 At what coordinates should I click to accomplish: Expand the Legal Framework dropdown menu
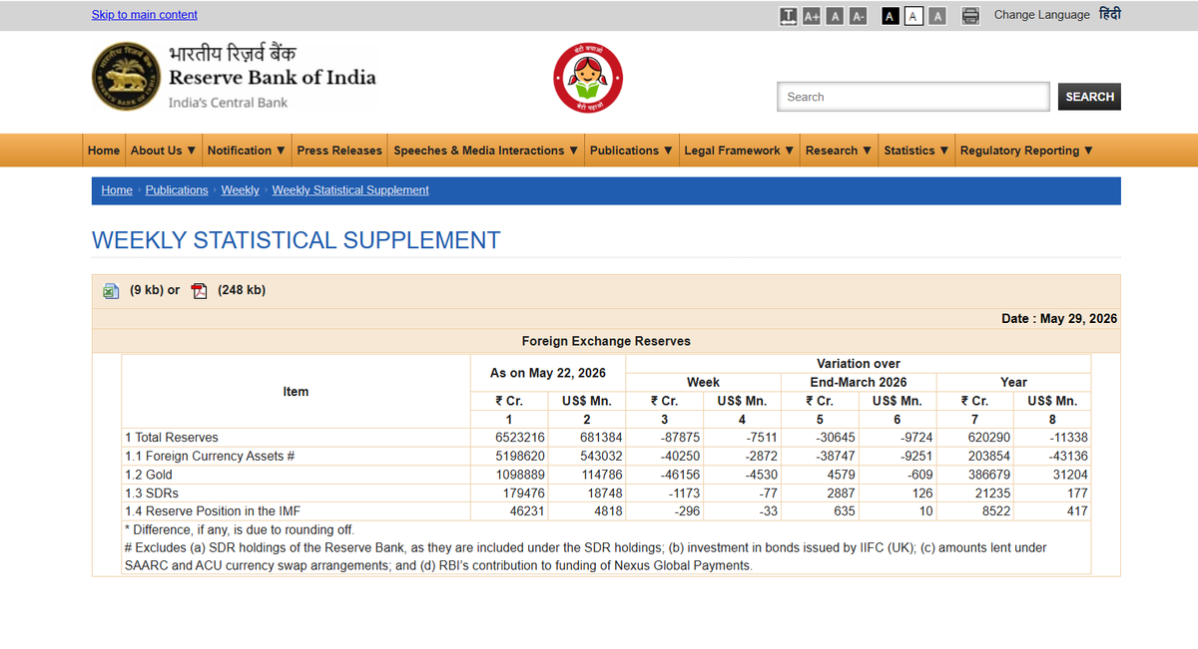click(740, 151)
